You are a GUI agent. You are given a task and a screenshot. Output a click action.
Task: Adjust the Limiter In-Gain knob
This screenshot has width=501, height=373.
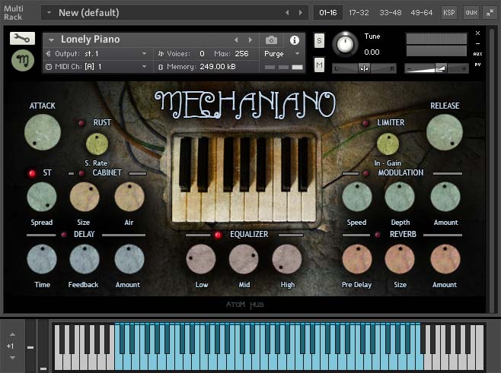click(388, 144)
